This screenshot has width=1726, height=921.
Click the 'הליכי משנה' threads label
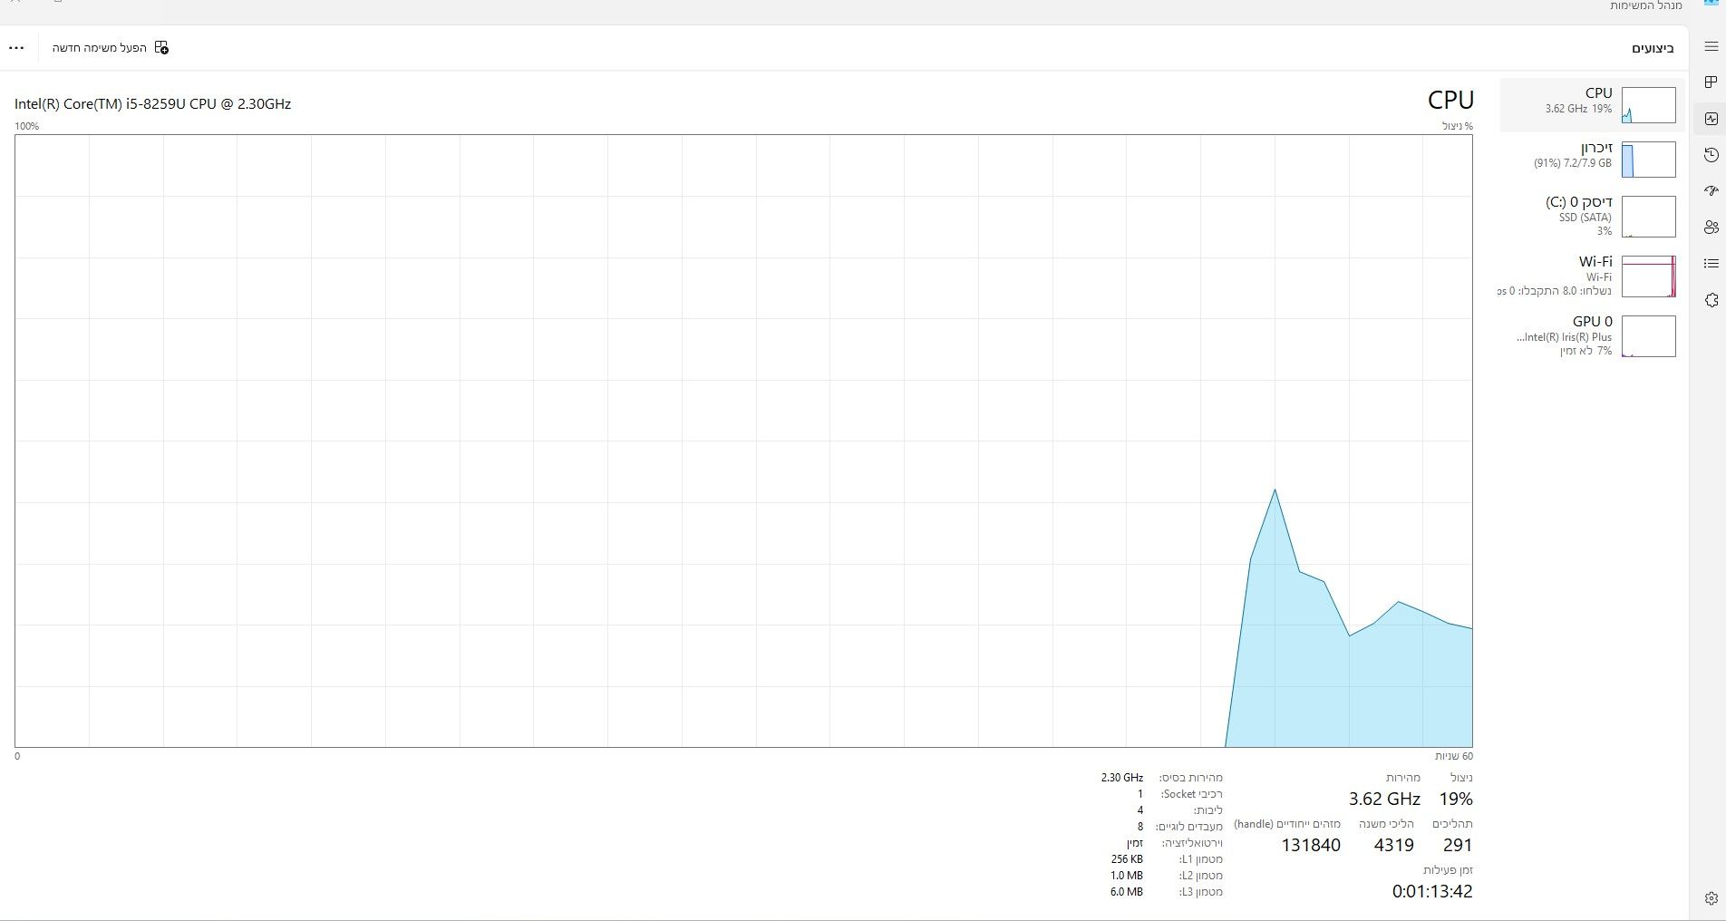point(1386,824)
